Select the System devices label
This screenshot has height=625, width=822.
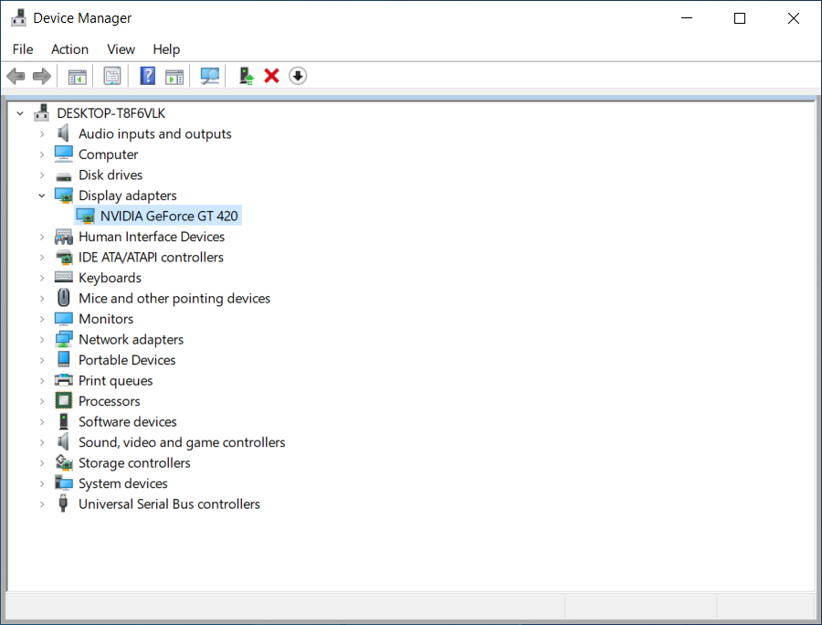(x=123, y=483)
